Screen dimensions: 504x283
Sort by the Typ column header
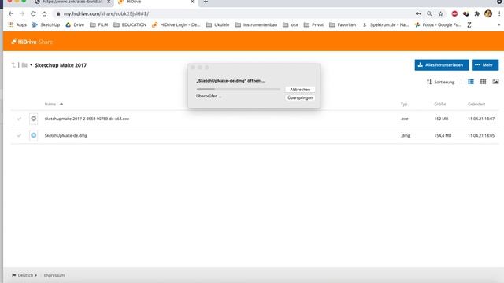tap(404, 104)
